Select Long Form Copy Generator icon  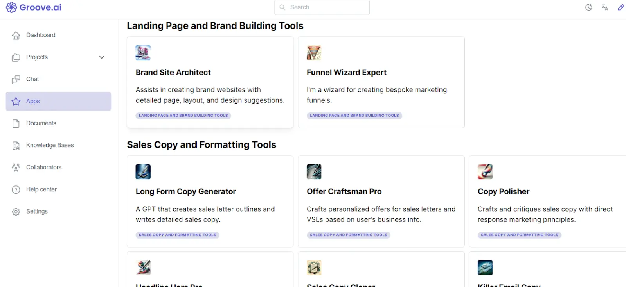coord(143,172)
